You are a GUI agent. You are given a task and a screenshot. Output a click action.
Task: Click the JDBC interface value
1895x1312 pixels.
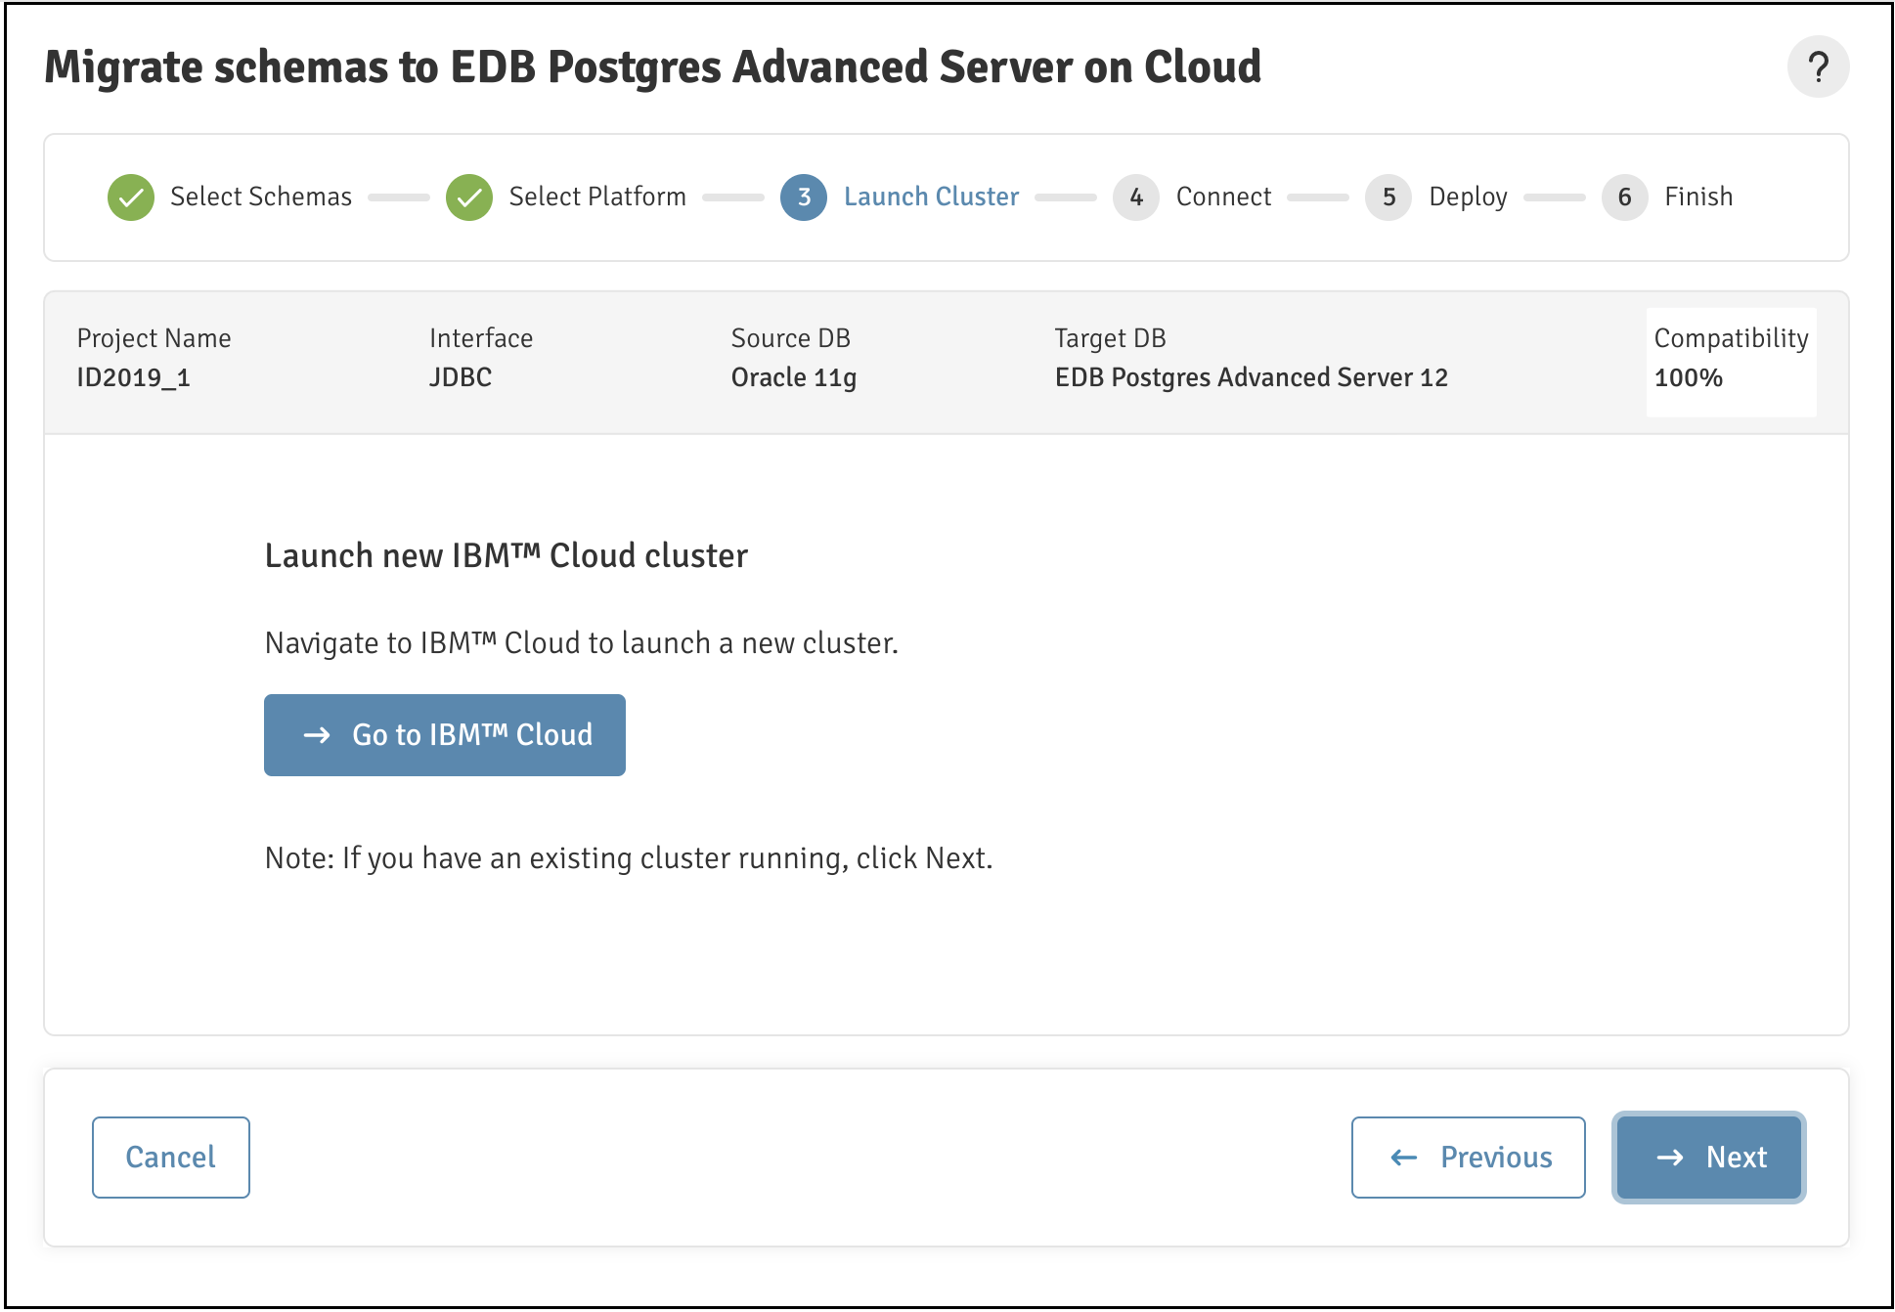point(461,377)
